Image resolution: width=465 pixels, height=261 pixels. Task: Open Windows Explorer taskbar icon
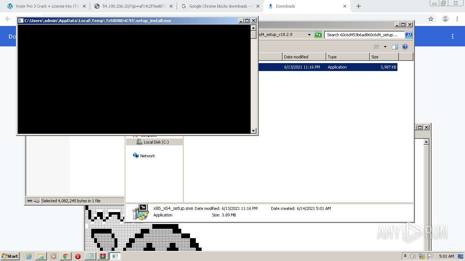pyautogui.click(x=41, y=256)
